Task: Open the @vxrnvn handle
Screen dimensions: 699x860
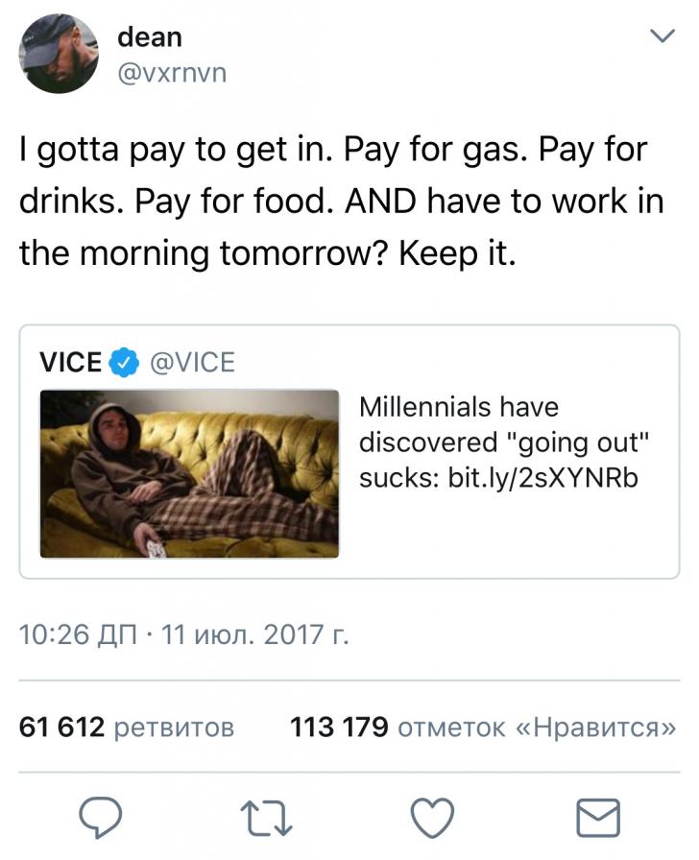Action: coord(172,73)
